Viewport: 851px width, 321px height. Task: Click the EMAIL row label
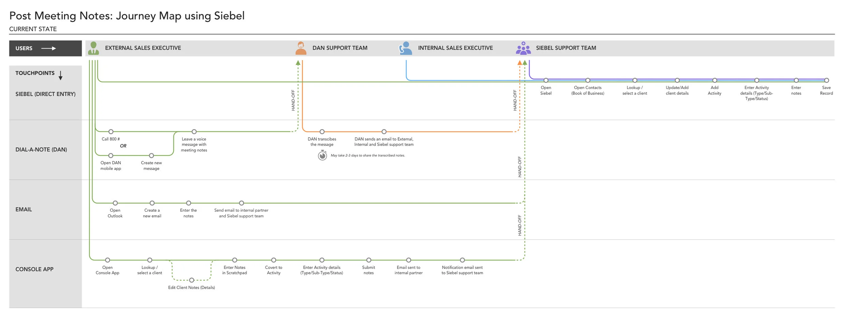pyautogui.click(x=23, y=210)
